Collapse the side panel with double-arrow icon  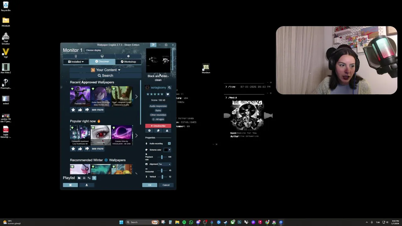click(153, 45)
